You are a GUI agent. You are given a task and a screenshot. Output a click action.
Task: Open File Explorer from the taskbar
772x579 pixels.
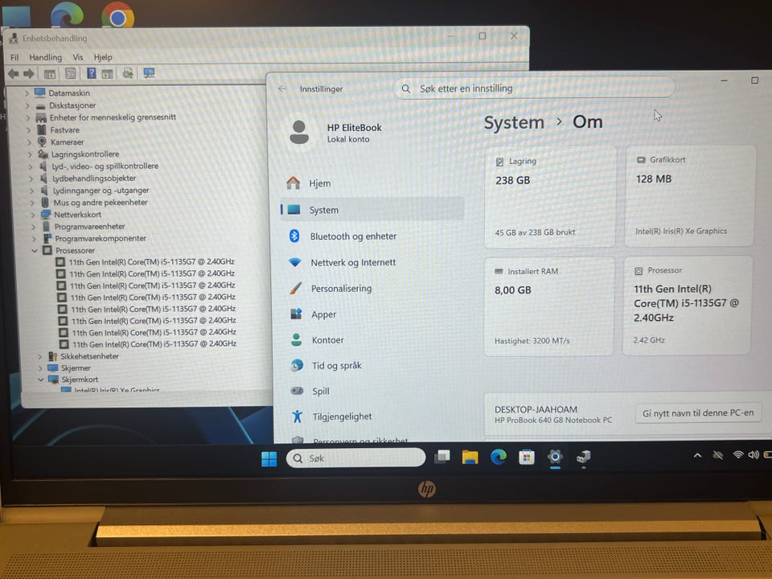click(x=470, y=458)
